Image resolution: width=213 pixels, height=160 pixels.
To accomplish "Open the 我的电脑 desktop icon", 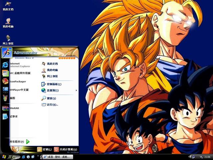I will [x=8, y=23].
